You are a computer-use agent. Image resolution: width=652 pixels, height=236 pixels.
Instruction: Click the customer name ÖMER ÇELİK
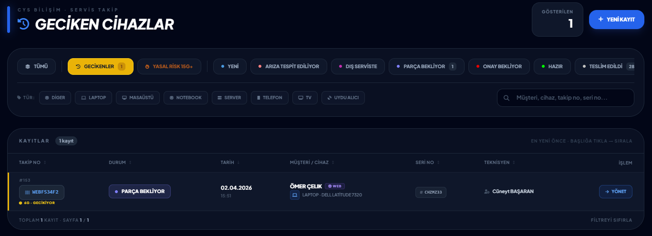pyautogui.click(x=306, y=186)
